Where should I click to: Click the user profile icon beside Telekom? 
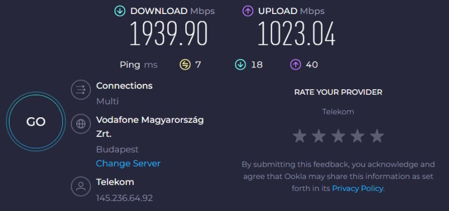click(81, 186)
